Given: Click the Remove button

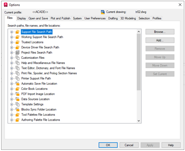Looking at the screenshot, I should 160,49.
